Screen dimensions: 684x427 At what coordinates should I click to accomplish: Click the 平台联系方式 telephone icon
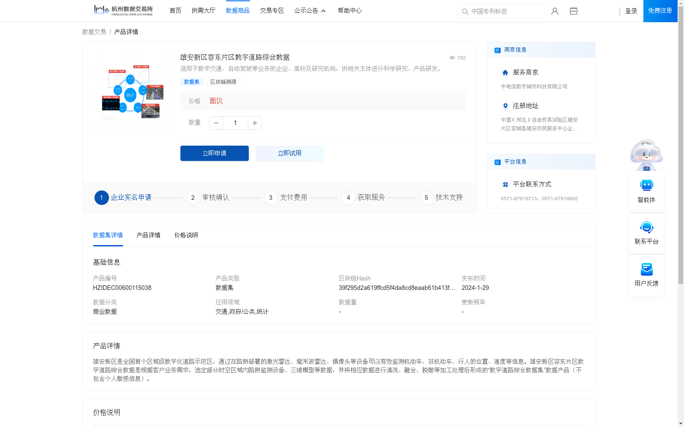click(505, 184)
